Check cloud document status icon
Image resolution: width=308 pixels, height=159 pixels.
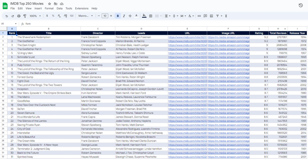point(62,4)
